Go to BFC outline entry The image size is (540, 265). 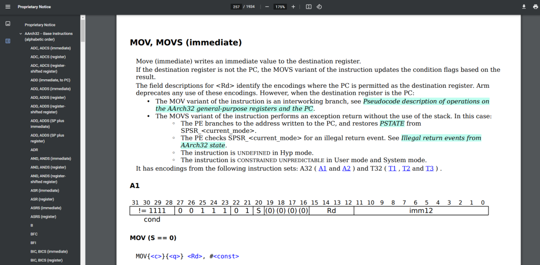34,234
